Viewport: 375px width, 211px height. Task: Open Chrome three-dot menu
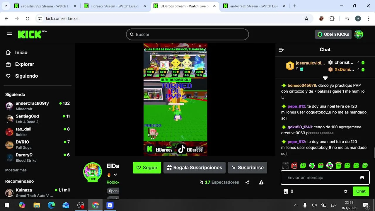coord(369,18)
